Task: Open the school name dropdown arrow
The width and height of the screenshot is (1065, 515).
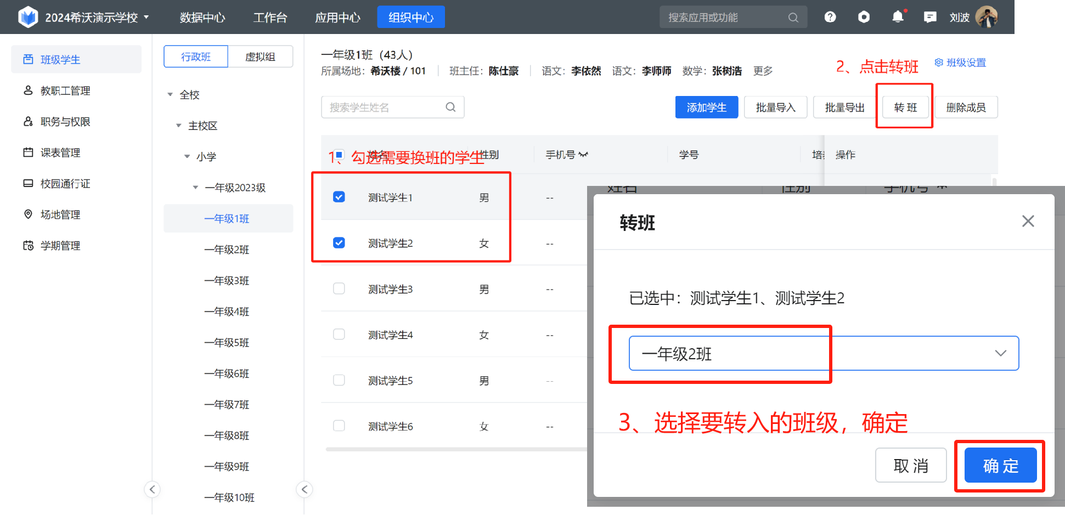Action: 146,17
